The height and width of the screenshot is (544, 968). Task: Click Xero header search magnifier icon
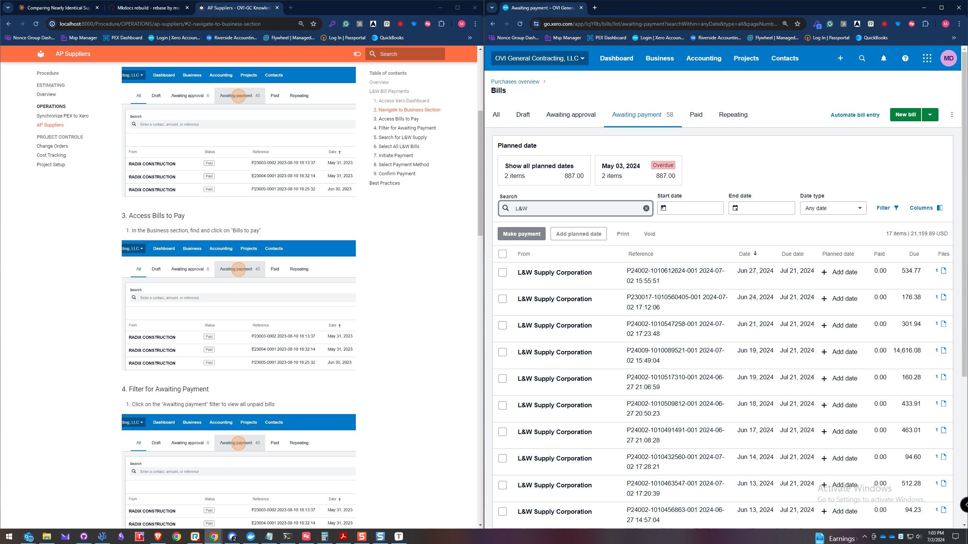point(862,58)
